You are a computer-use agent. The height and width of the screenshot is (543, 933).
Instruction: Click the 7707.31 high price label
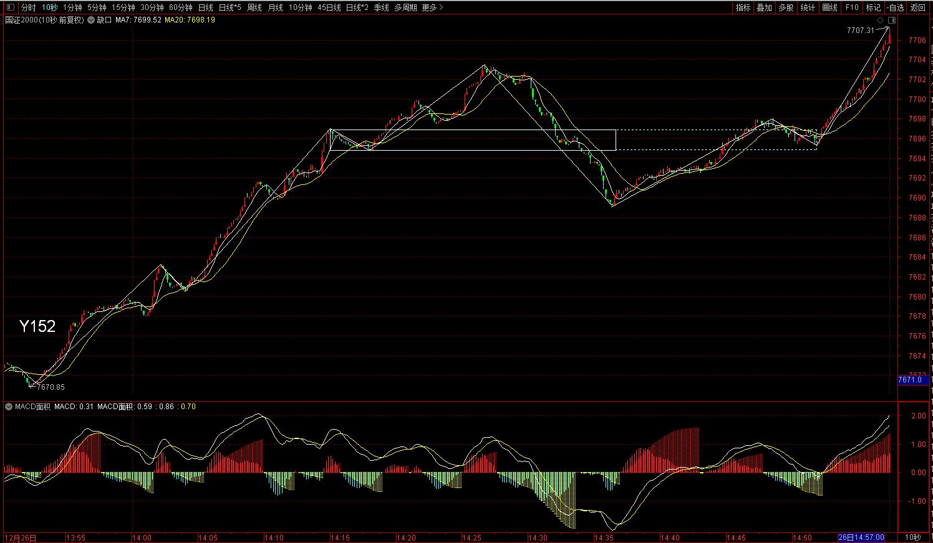[x=861, y=31]
